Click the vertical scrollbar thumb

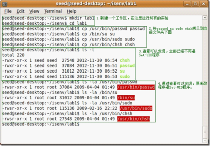(x=205, y=132)
